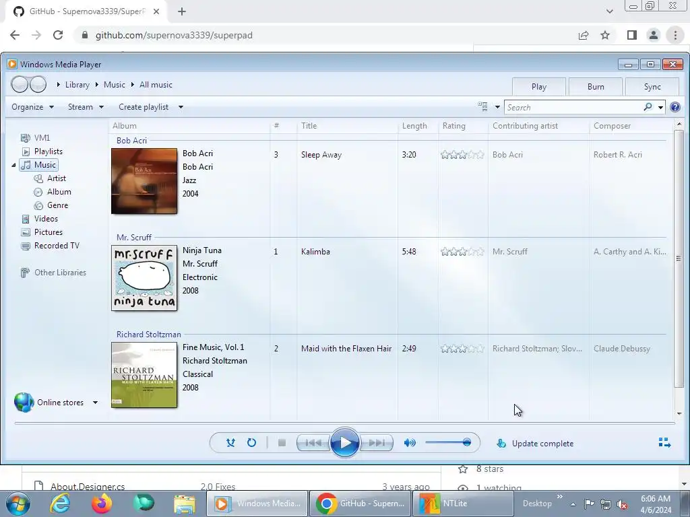Launch Firefox from the taskbar
The height and width of the screenshot is (517, 690).
tap(102, 504)
